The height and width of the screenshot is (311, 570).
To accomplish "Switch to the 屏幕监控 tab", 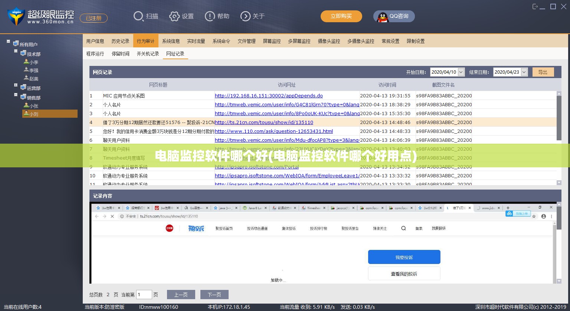I will click(x=272, y=41).
